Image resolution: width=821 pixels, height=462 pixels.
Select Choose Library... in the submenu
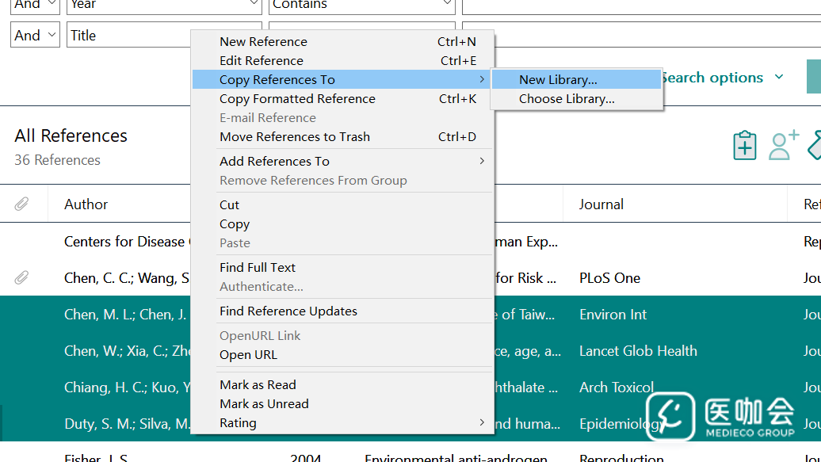pos(567,99)
